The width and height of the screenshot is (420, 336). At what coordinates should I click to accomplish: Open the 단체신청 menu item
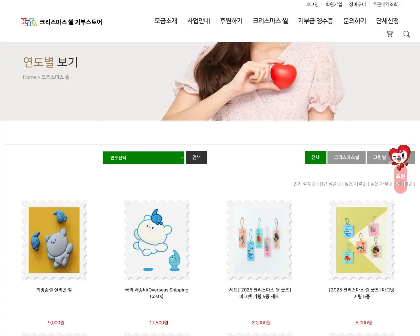(x=388, y=21)
